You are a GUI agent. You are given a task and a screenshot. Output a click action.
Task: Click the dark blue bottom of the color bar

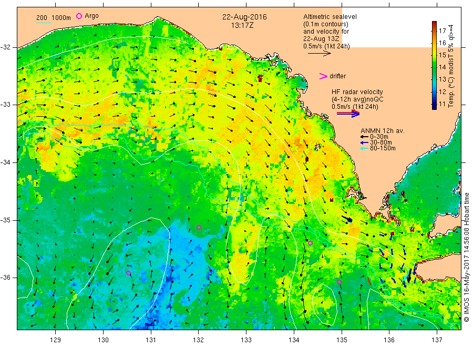click(434, 106)
